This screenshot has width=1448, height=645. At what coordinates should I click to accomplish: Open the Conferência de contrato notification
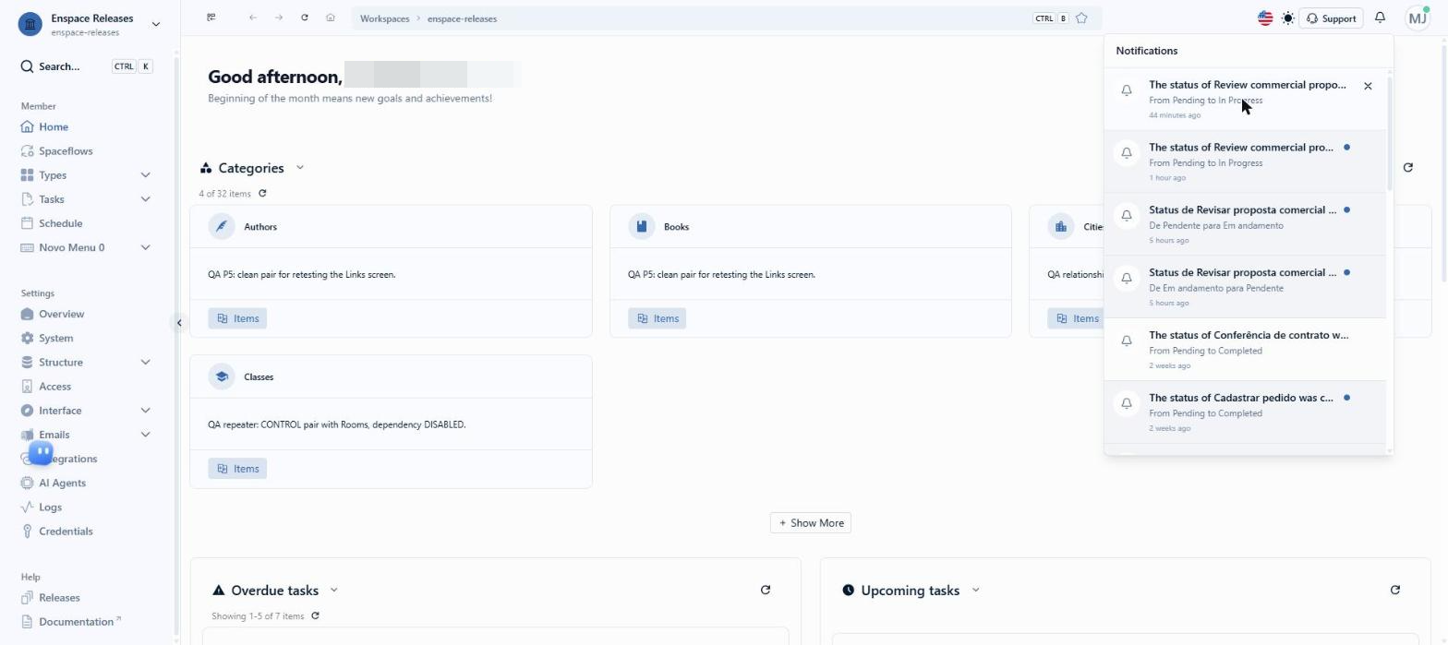pos(1245,351)
